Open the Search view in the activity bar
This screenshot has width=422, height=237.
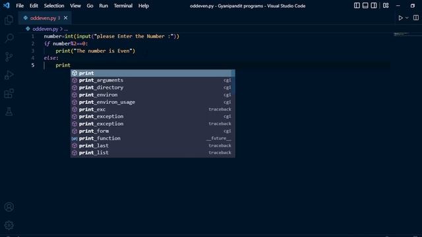tap(9, 38)
